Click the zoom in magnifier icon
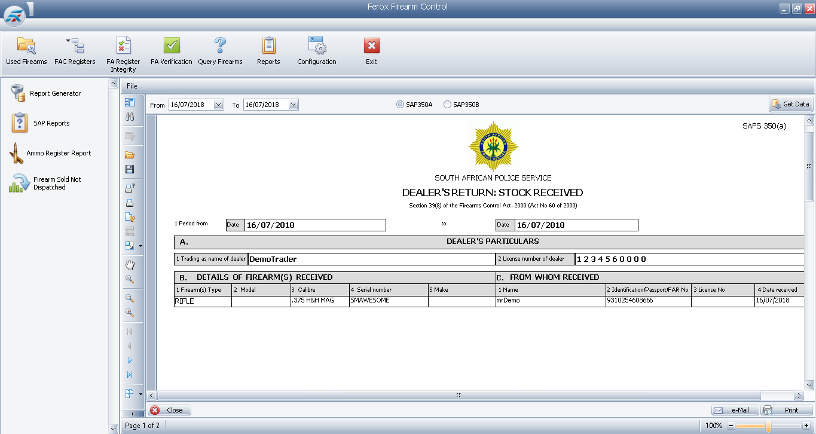816x434 pixels. coord(130,313)
